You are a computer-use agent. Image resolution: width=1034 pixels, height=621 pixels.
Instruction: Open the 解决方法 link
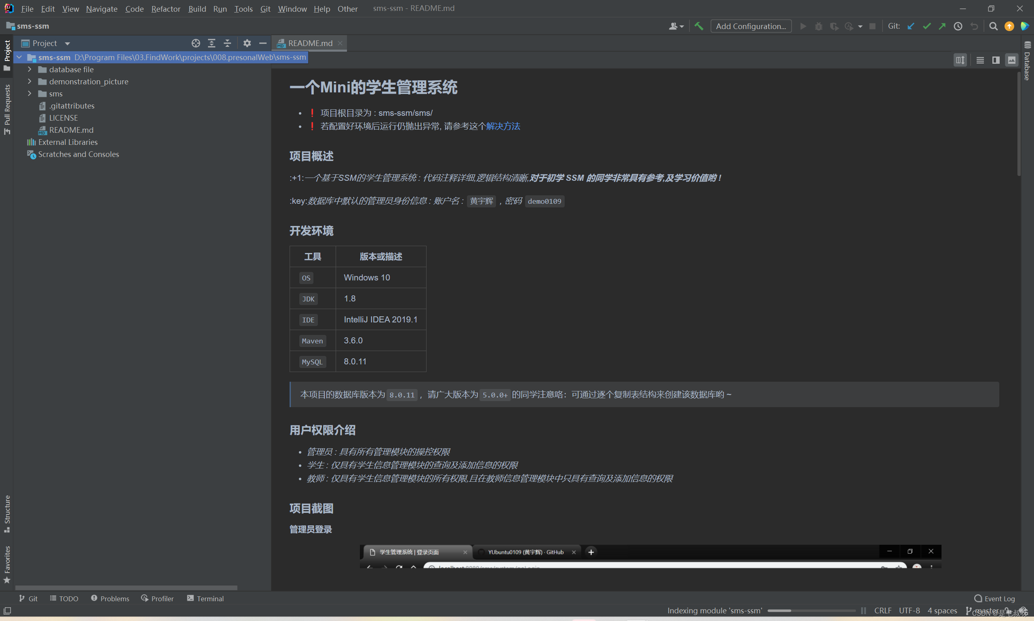pyautogui.click(x=503, y=126)
